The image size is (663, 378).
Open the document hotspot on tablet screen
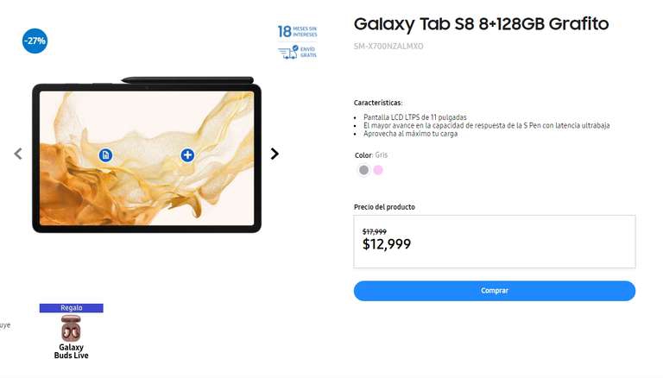[105, 155]
